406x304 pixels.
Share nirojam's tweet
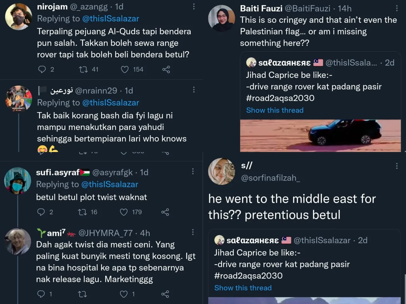[x=166, y=69]
